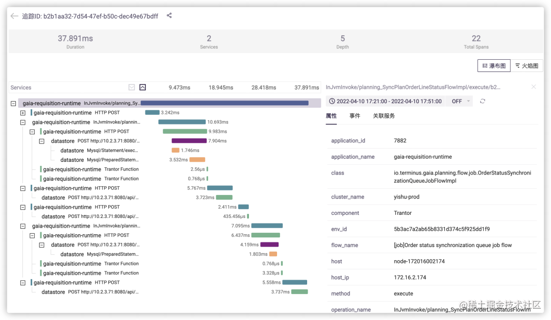The height and width of the screenshot is (320, 551).
Task: Select the 属性 attributes tab
Action: 331,116
